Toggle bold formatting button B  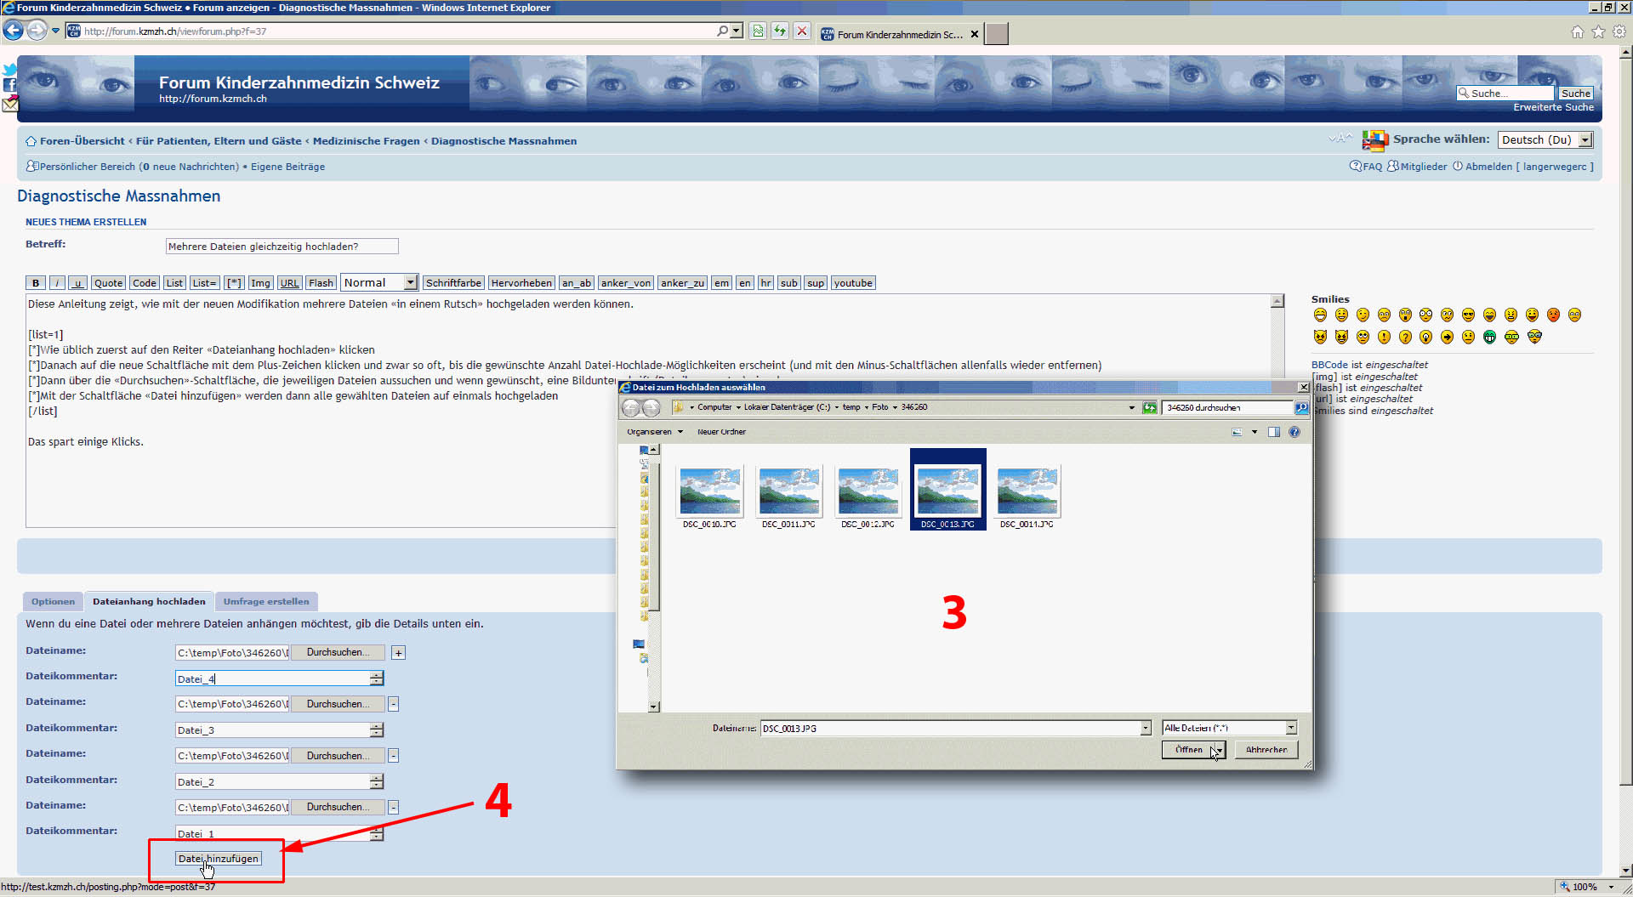tap(35, 283)
